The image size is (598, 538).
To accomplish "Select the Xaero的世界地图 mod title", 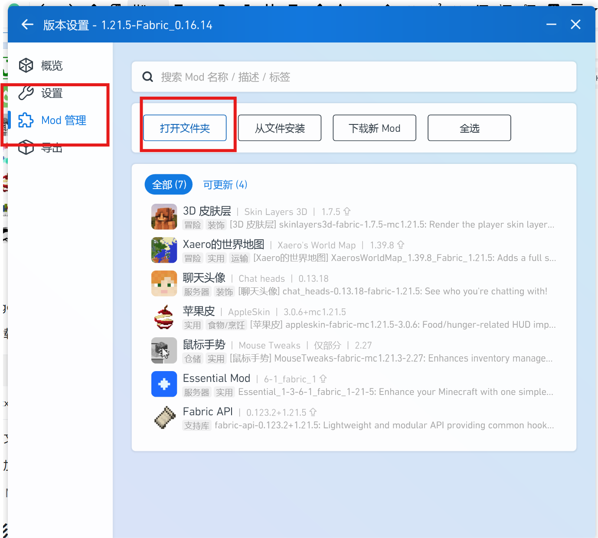I will pos(223,244).
